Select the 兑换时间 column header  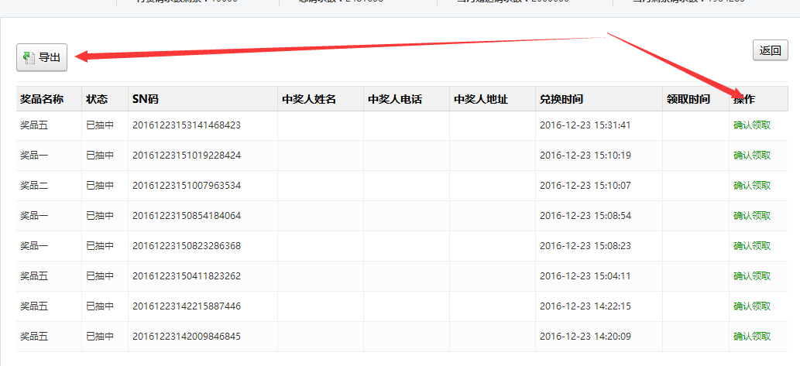click(x=561, y=100)
